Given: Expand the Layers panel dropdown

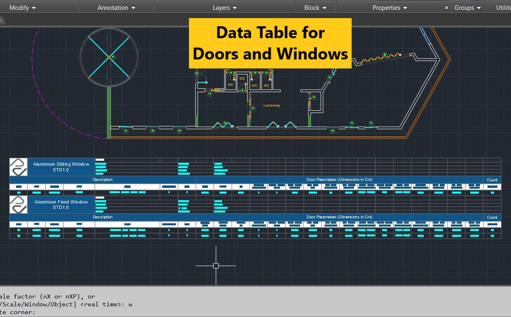Looking at the screenshot, I should (225, 7).
